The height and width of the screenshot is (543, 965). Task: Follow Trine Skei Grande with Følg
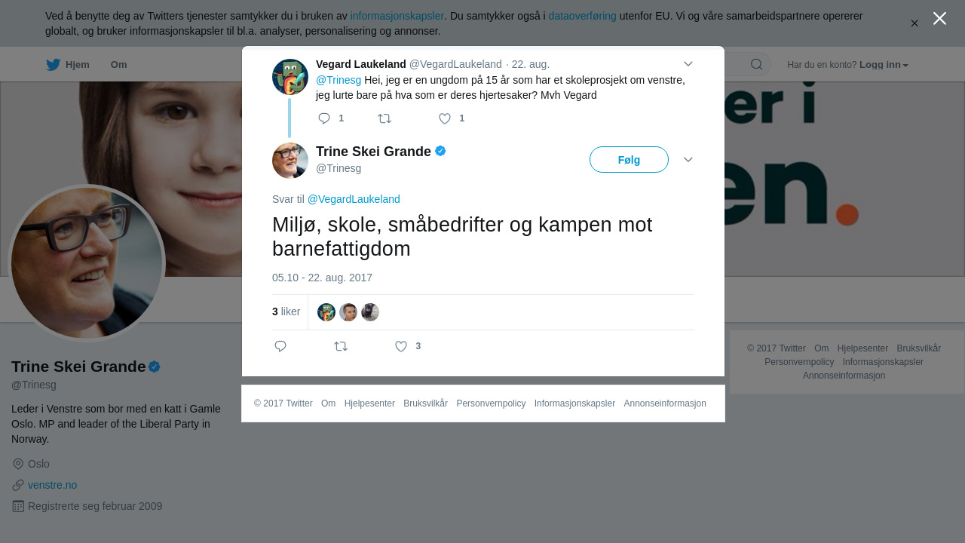pyautogui.click(x=629, y=159)
